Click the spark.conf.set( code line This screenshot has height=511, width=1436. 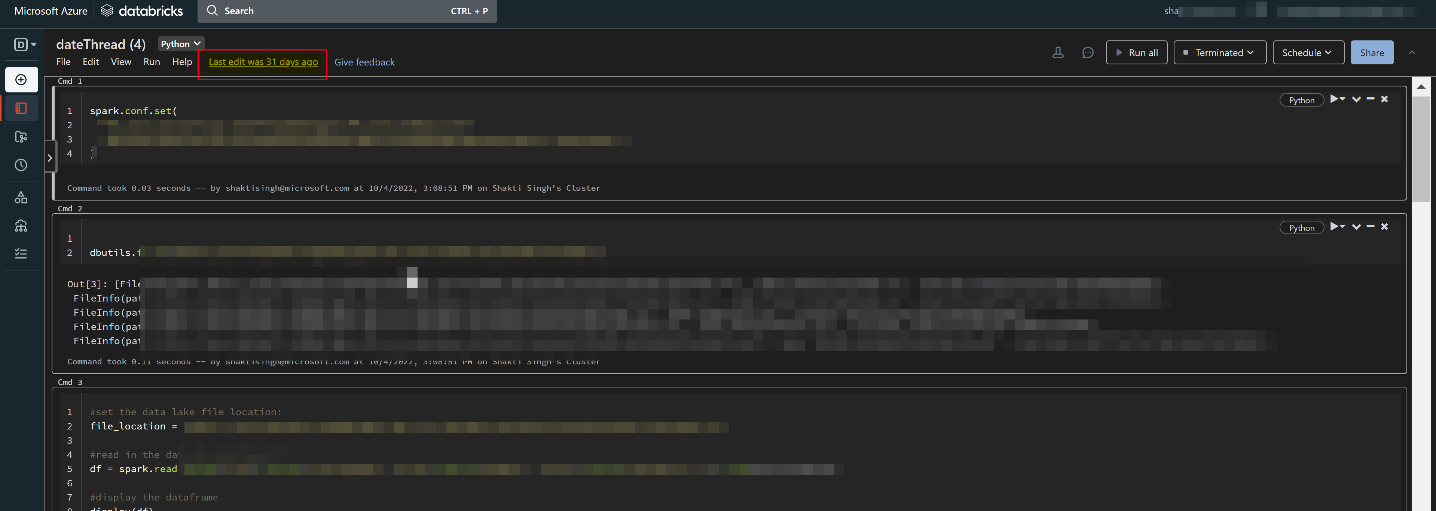click(x=133, y=111)
